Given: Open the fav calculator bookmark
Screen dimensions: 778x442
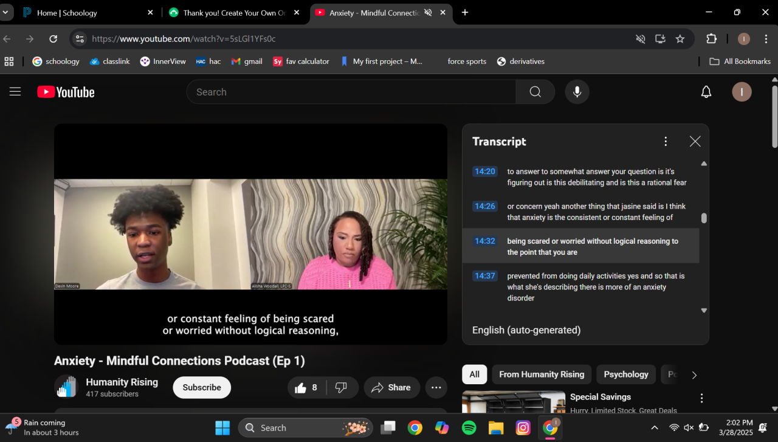Looking at the screenshot, I should tap(301, 61).
